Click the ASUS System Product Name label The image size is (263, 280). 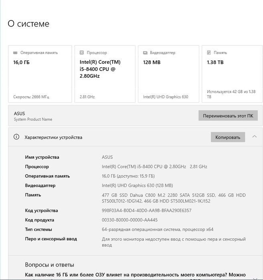tap(33, 116)
